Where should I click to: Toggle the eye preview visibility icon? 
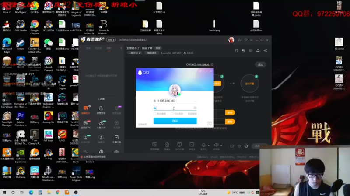239,146
